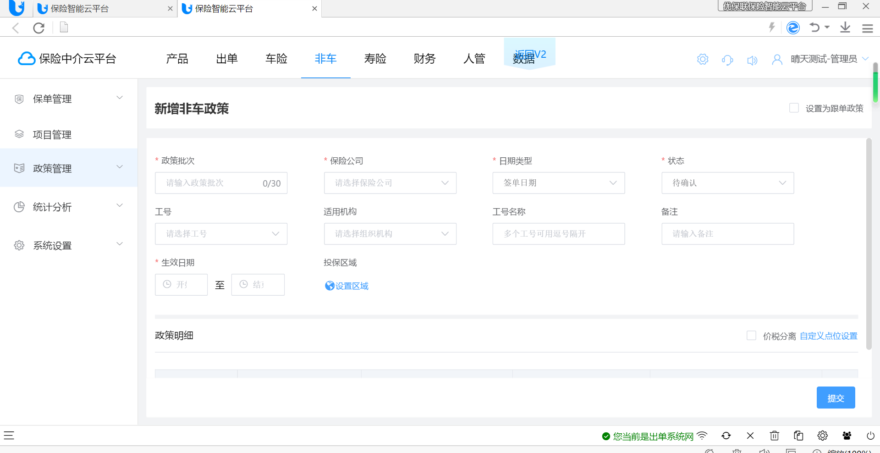This screenshot has height=453, width=880.
Task: Click the globe icon beside 设置区域
Action: coord(330,286)
